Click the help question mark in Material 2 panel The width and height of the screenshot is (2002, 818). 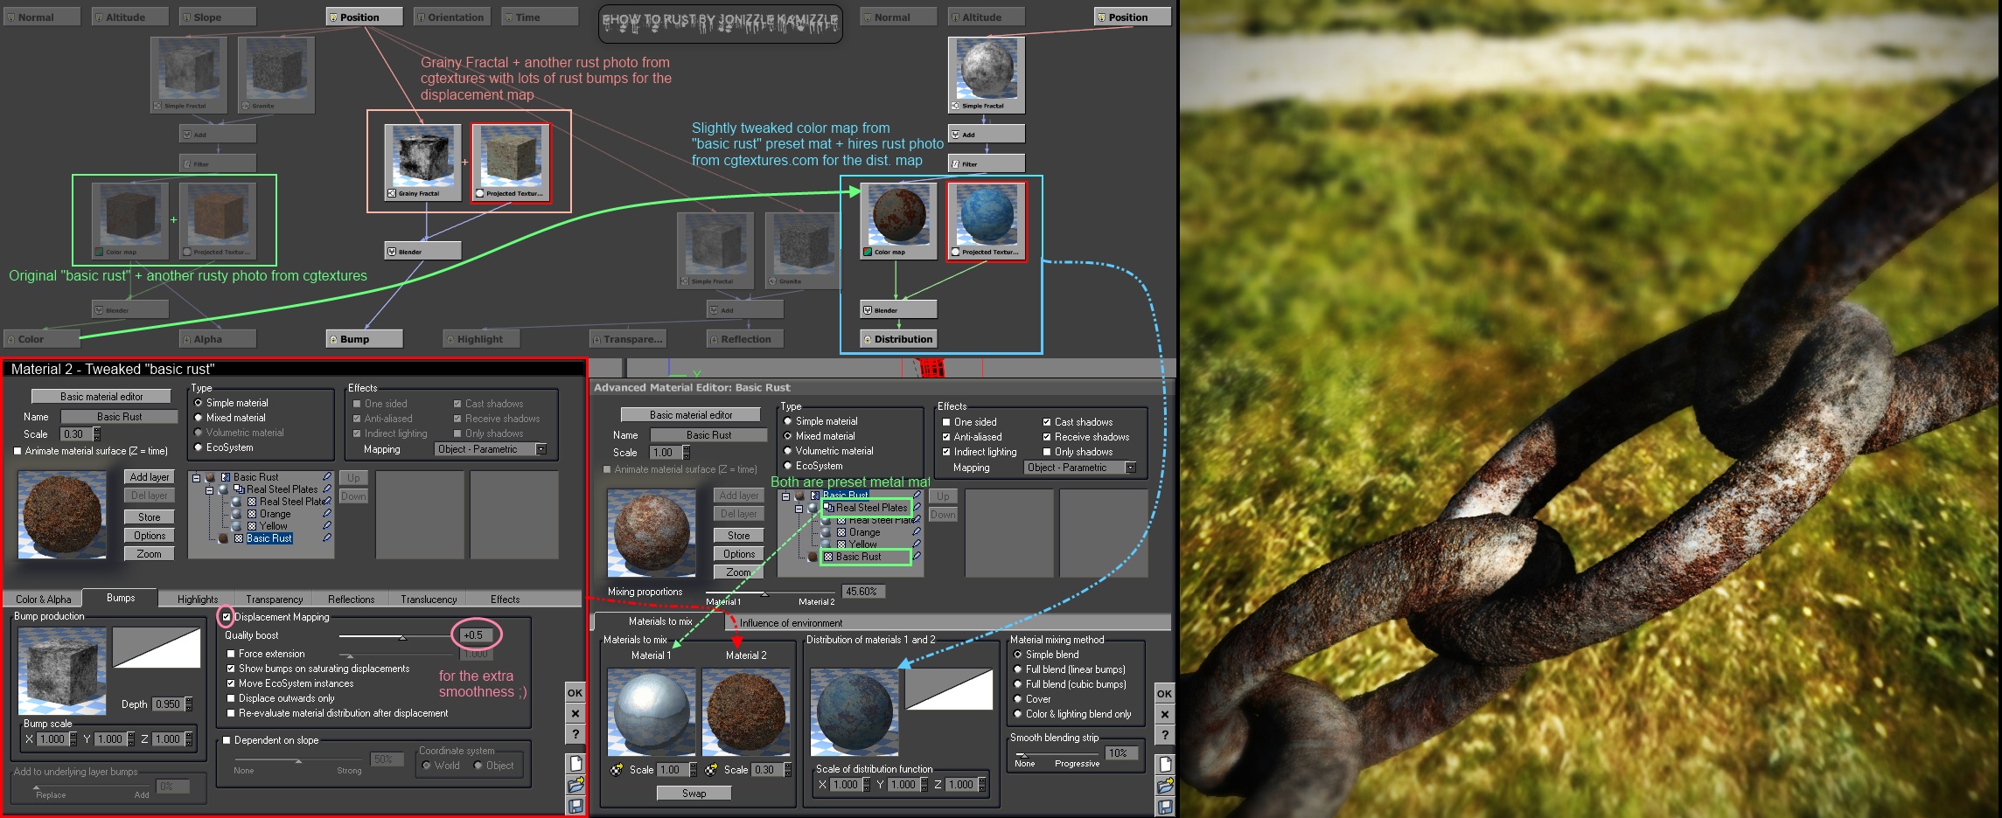click(x=575, y=735)
